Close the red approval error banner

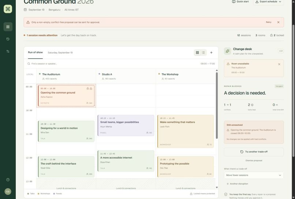[x=278, y=22]
